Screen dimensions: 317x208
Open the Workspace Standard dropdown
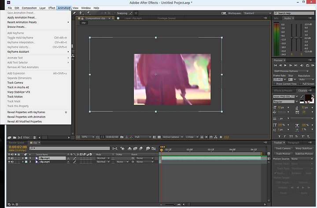(x=257, y=13)
